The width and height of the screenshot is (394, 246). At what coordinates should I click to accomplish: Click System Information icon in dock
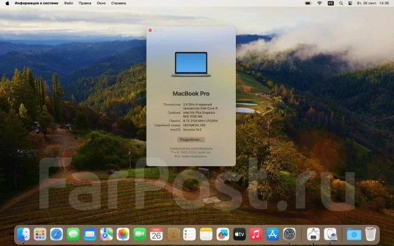click(x=313, y=234)
